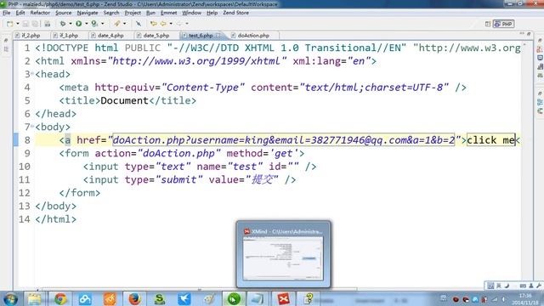Click the Debug bug icon
This screenshot has height=306, width=544.
pyautogui.click(x=63, y=24)
